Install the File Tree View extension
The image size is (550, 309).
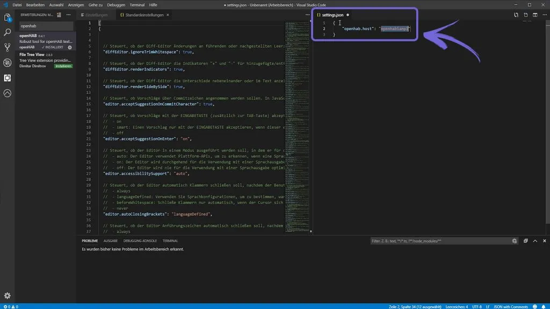pyautogui.click(x=63, y=66)
